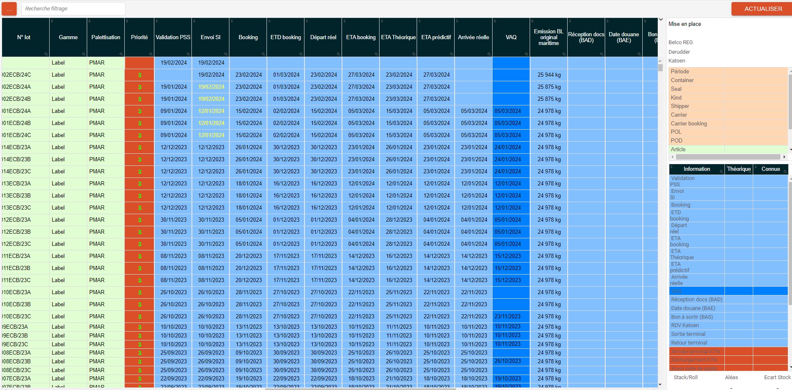Toggle sort arrows on Palettisation column
Screen dimensions: 792x390
pos(89,21)
